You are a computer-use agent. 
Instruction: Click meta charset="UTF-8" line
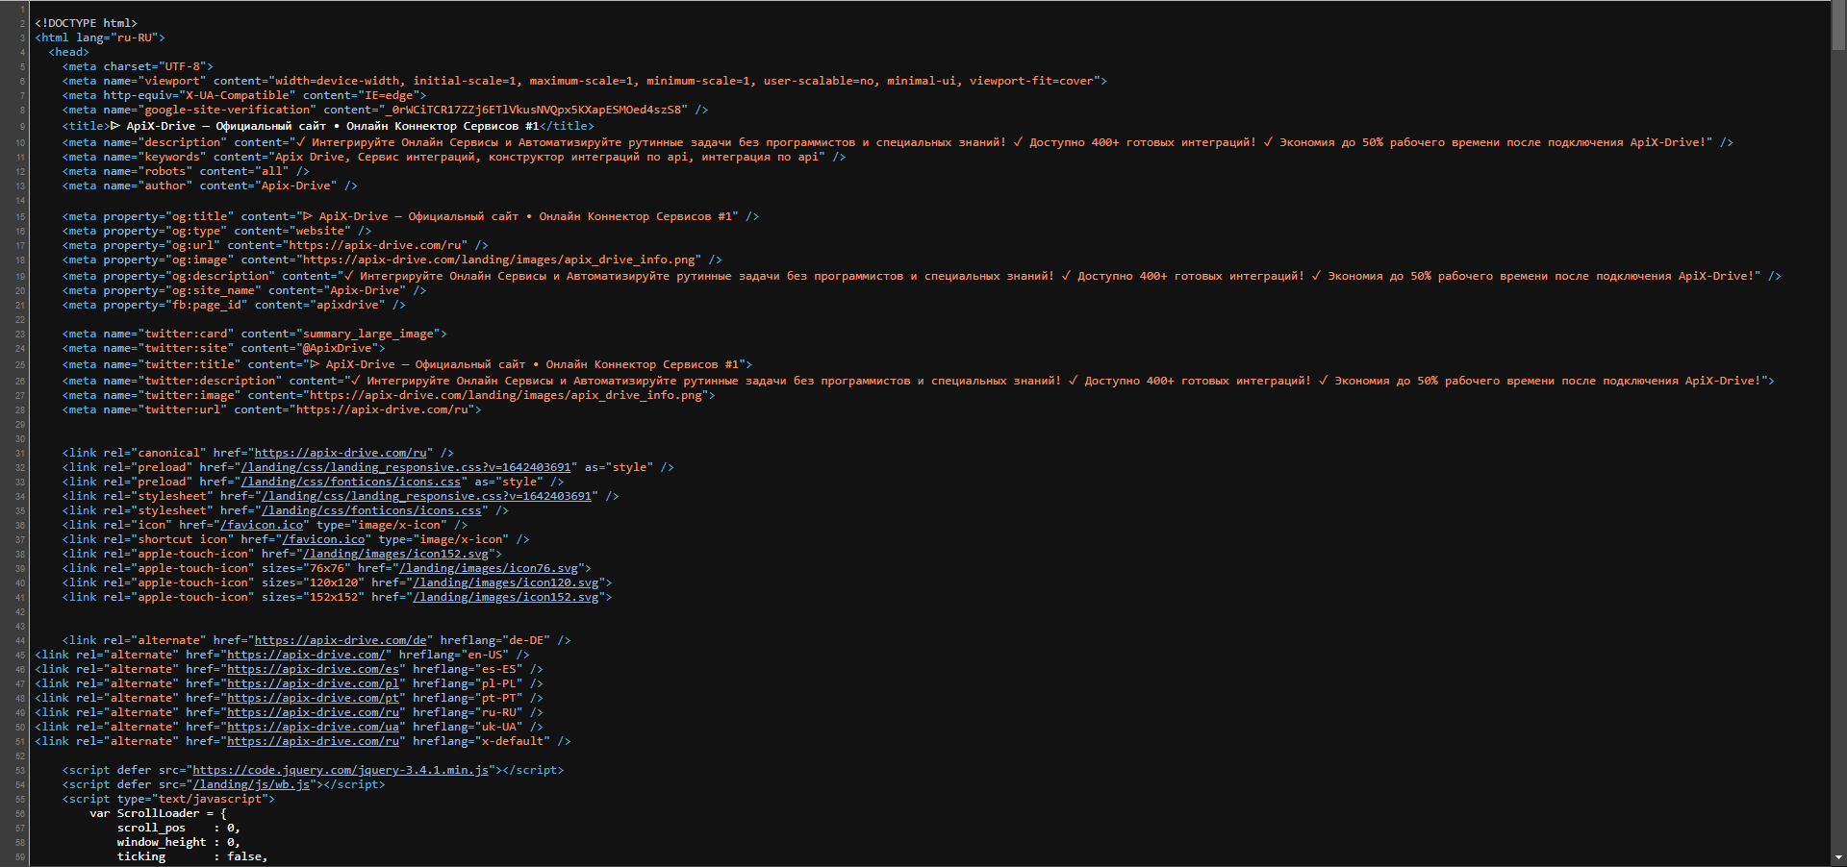tap(138, 66)
